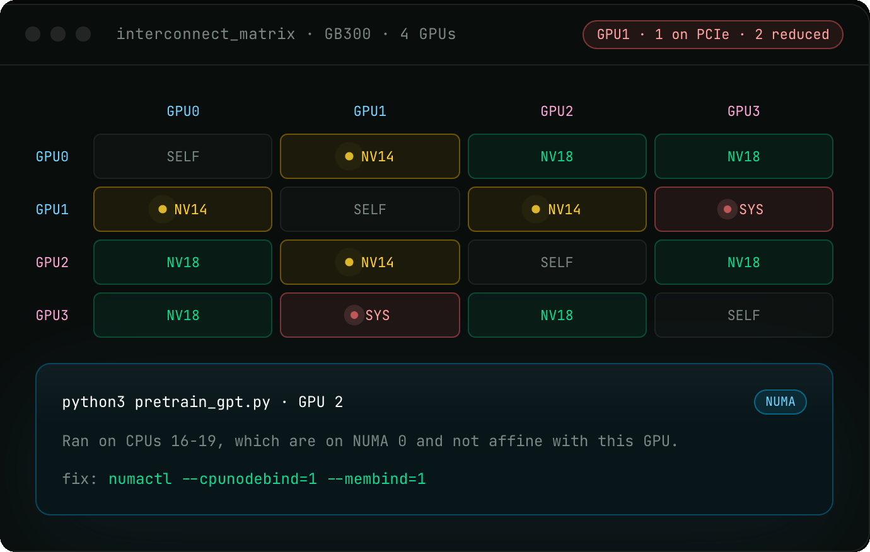Click the GPU0 column header
The width and height of the screenshot is (870, 552).
183,112
